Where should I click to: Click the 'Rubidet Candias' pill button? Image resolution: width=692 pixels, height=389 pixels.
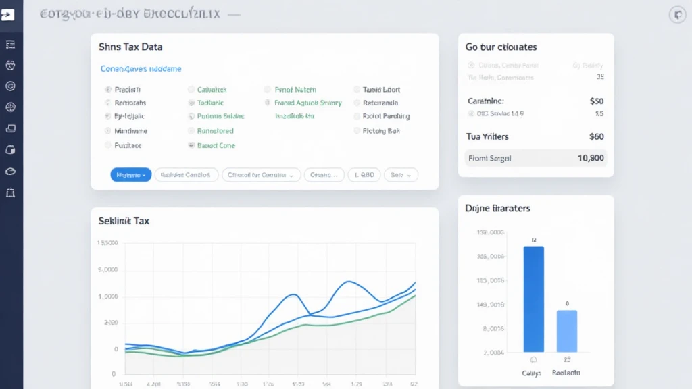click(187, 175)
